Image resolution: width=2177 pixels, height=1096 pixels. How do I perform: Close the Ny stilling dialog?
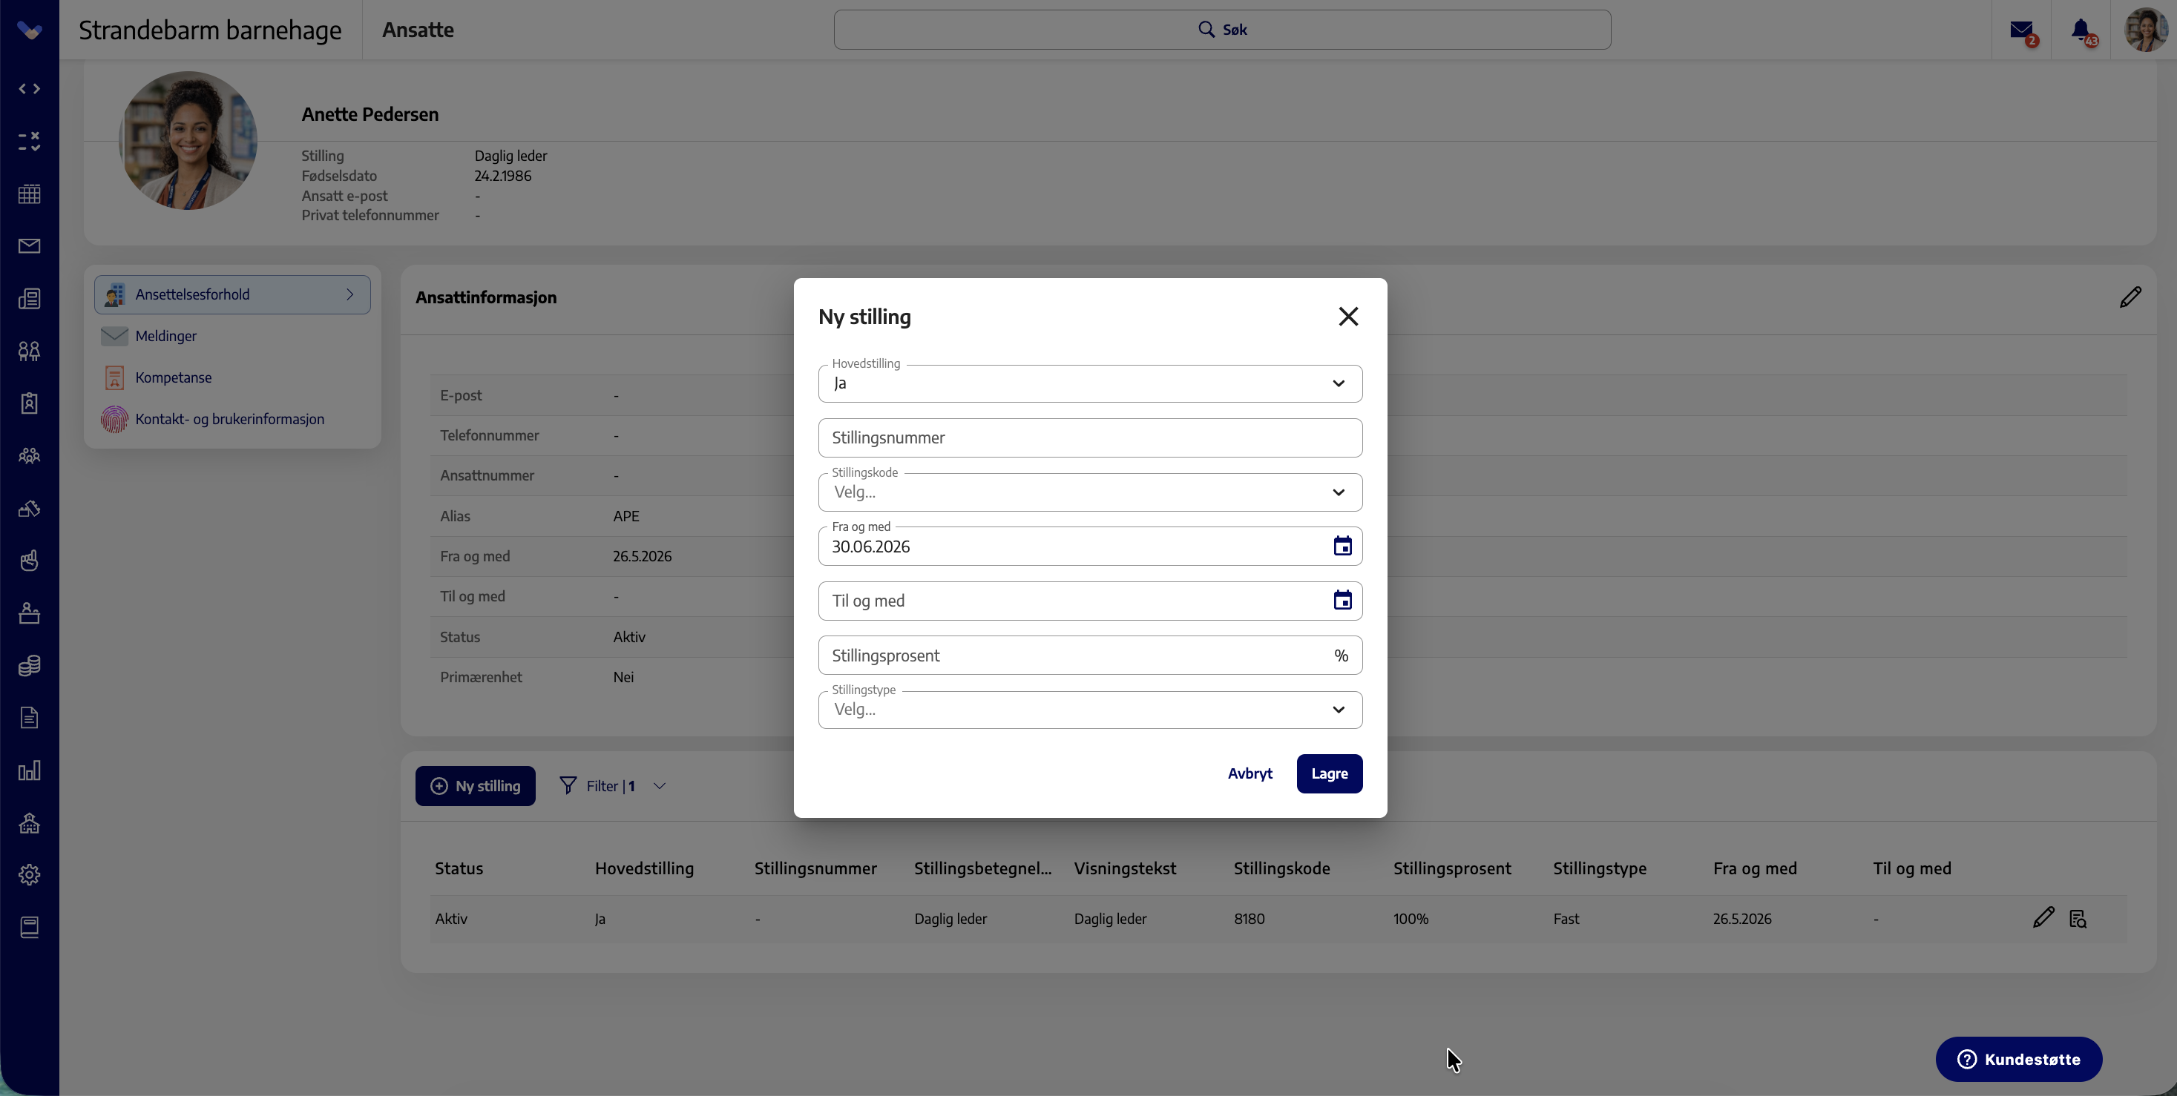1348,317
